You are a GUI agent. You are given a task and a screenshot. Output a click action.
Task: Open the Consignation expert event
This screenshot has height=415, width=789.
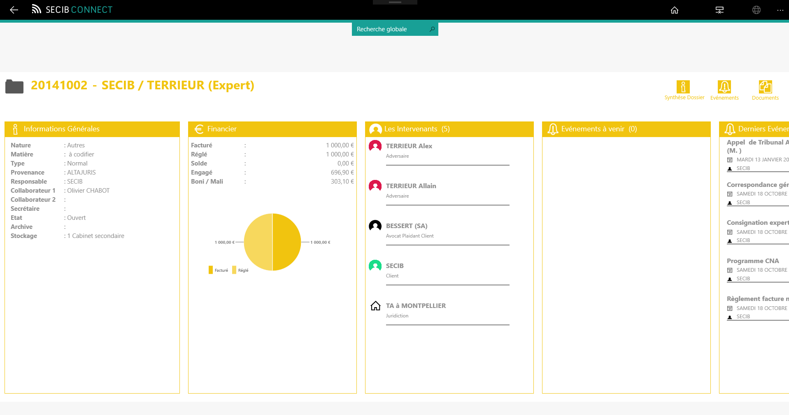758,231
